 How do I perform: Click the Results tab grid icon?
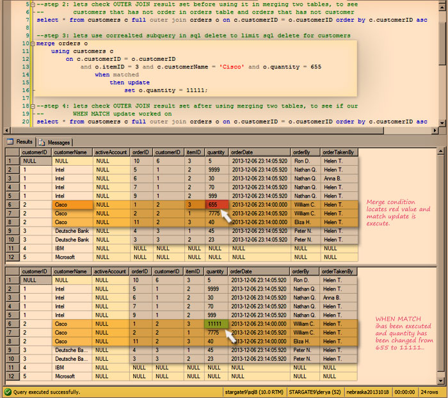tap(10, 141)
